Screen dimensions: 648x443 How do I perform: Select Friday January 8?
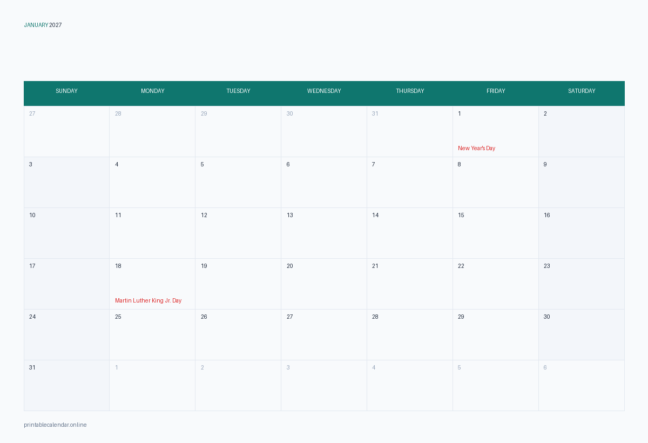click(x=460, y=165)
